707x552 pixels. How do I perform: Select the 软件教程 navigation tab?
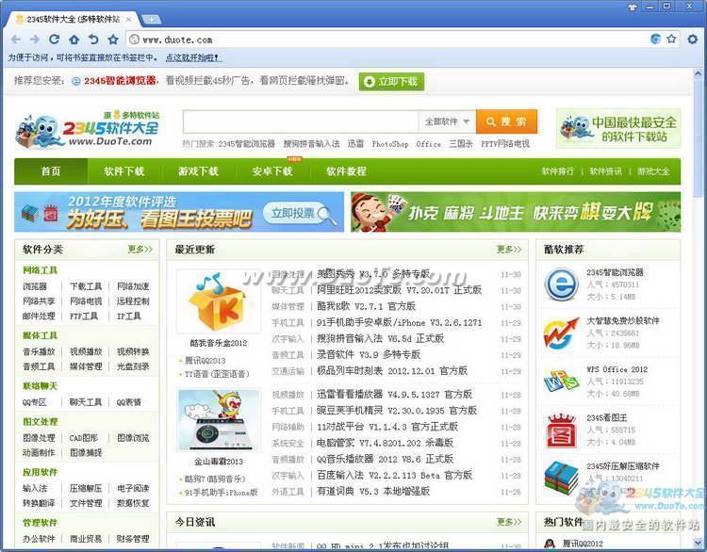click(x=346, y=171)
